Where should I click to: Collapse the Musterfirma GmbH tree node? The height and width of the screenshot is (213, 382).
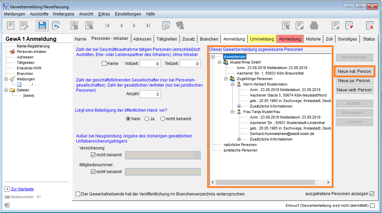pyautogui.click(x=220, y=62)
